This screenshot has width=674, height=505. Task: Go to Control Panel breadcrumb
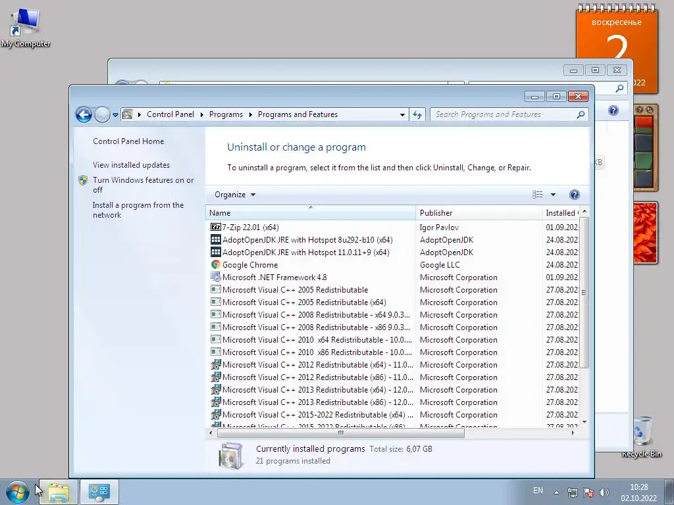170,114
